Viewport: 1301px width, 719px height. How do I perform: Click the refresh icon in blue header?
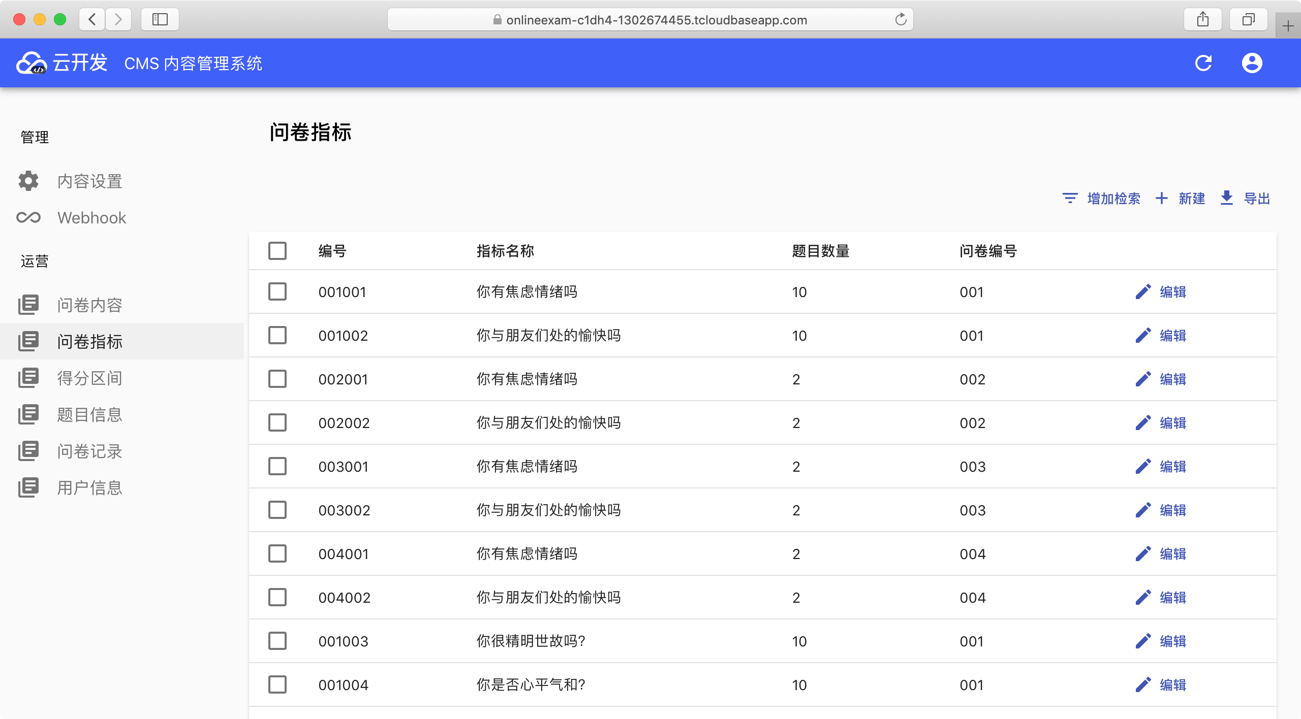click(x=1203, y=63)
